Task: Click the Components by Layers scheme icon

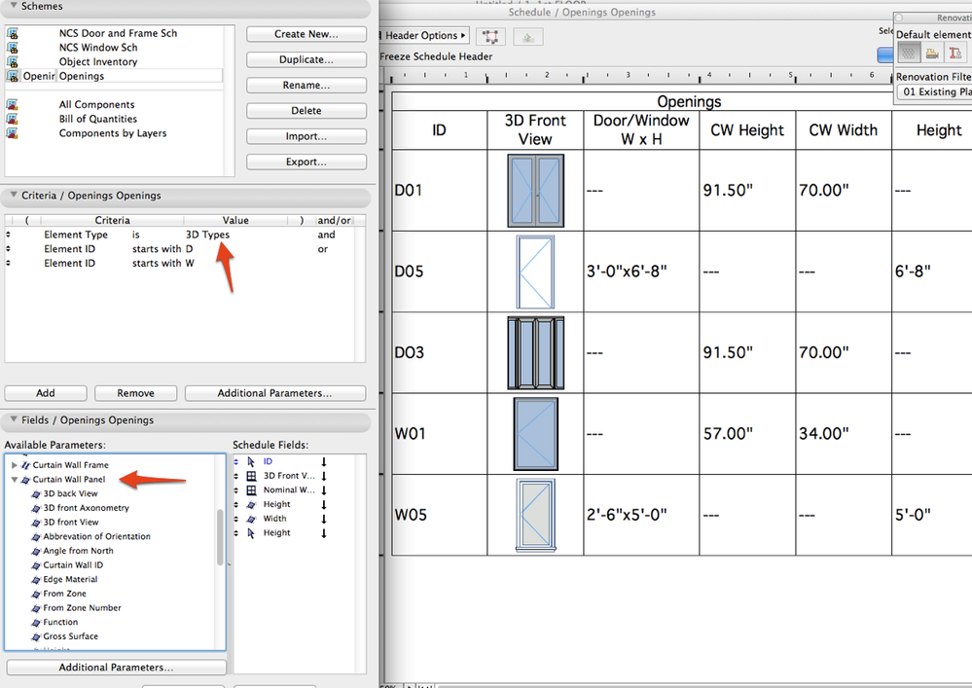Action: pyautogui.click(x=12, y=133)
